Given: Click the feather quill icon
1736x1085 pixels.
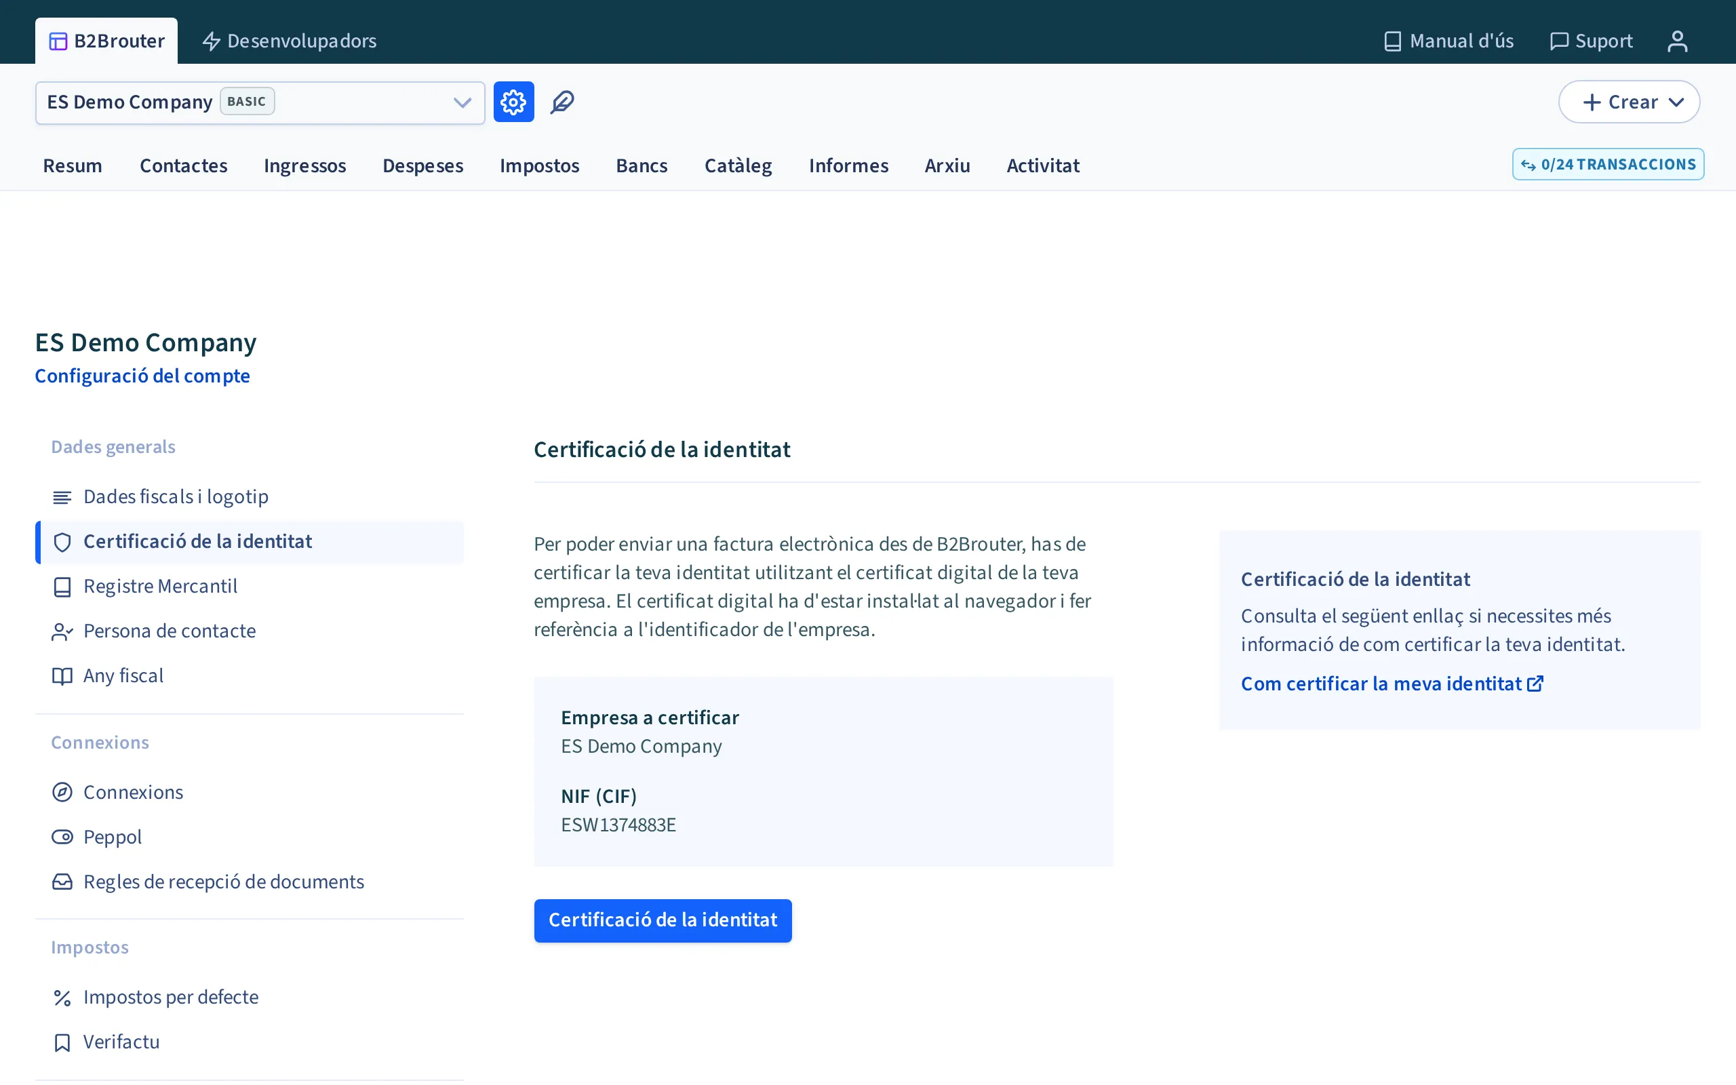Looking at the screenshot, I should click(562, 102).
